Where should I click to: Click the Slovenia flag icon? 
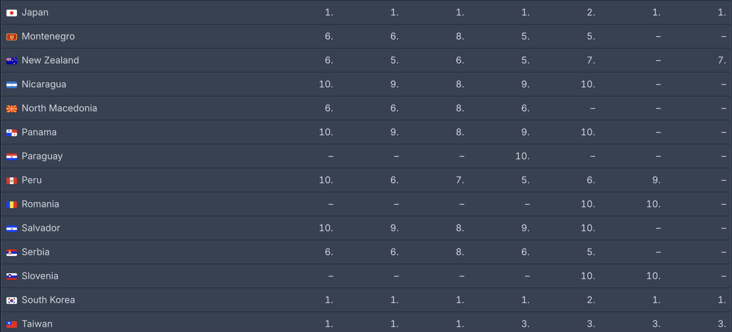point(12,277)
